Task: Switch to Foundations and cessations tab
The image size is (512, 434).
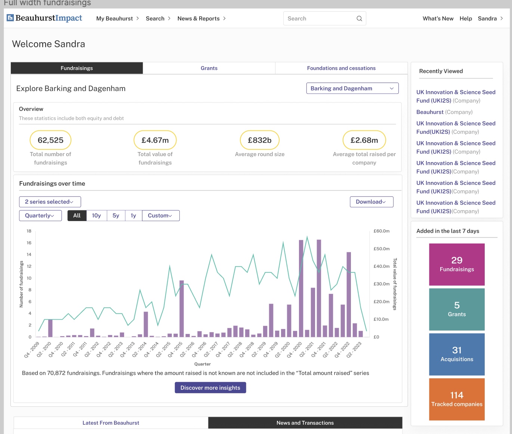Action: (x=341, y=68)
